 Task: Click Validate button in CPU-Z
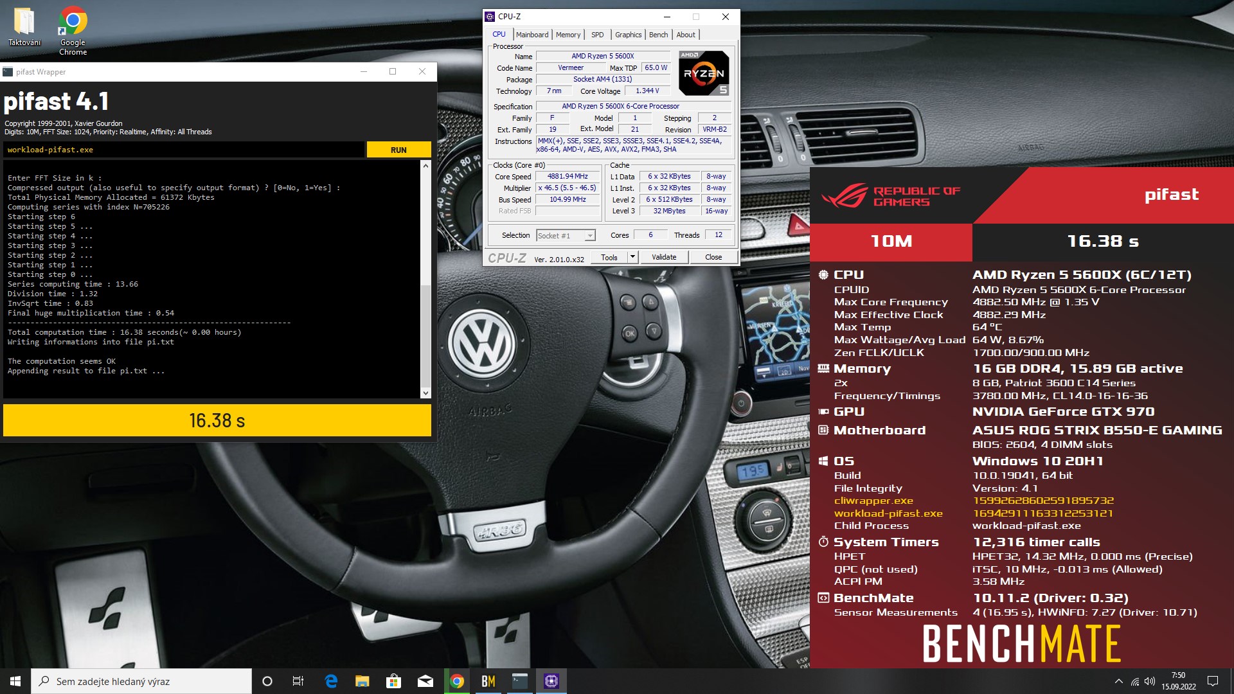[664, 257]
